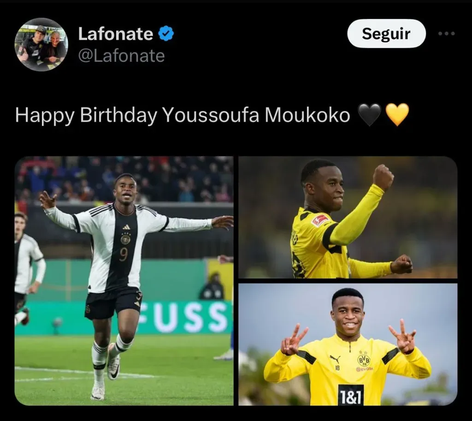
Task: Click the black heart emoji in the tweet
Action: tap(369, 115)
